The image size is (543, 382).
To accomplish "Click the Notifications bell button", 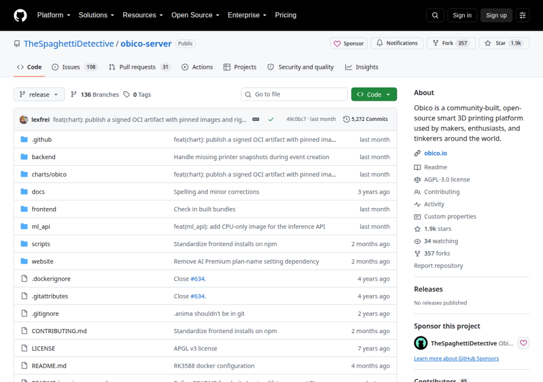I will [397, 43].
